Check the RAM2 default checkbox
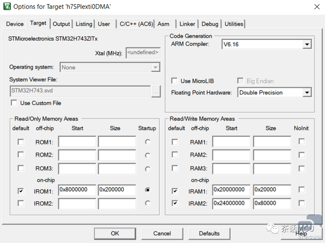 pyautogui.click(x=175, y=155)
